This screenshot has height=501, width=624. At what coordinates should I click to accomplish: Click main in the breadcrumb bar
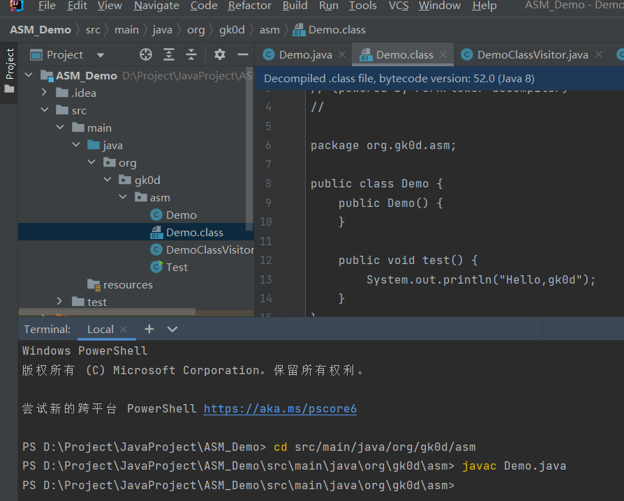click(x=126, y=30)
